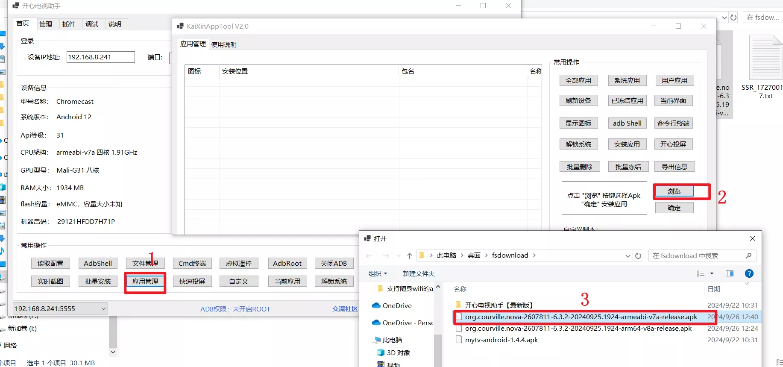This screenshot has width=783, height=367.
Task: Open the view options dropdown arrow
Action: pos(712,274)
